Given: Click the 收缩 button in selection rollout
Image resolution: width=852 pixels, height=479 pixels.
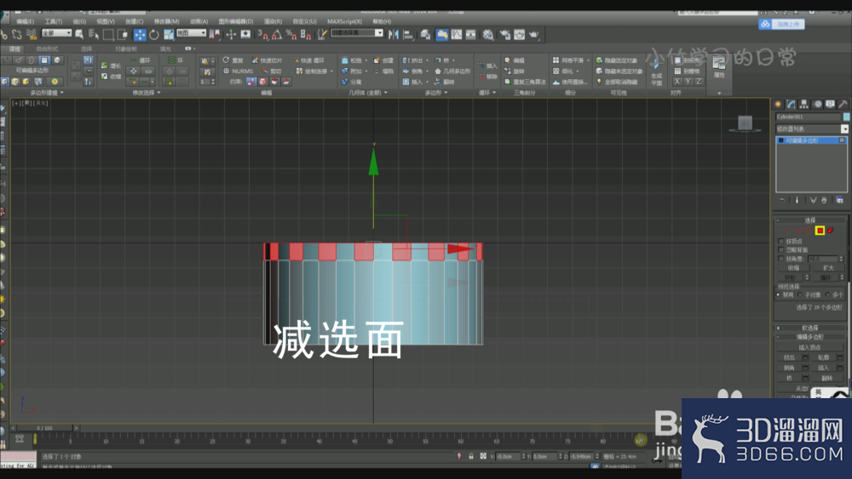Looking at the screenshot, I should pyautogui.click(x=793, y=268).
